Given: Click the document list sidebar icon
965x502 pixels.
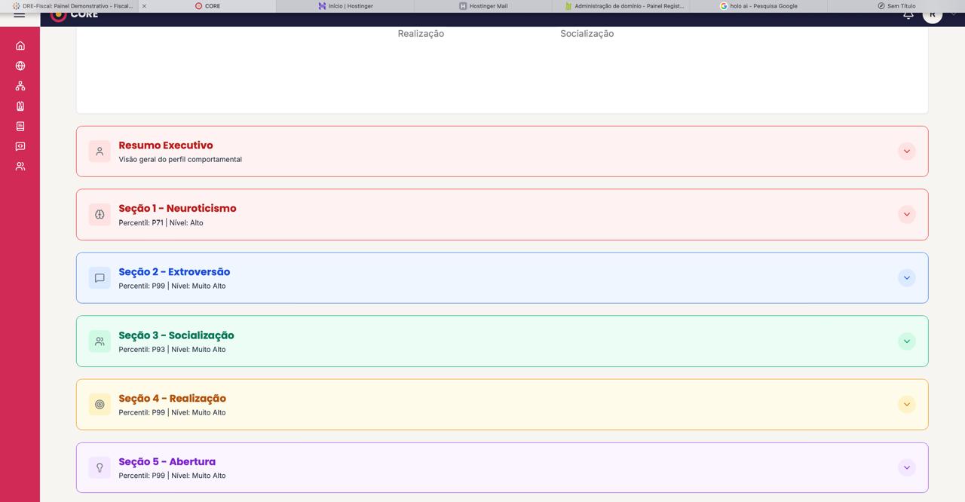Looking at the screenshot, I should tap(20, 127).
